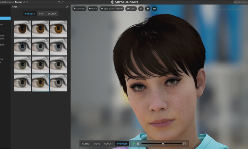Image resolution: width=248 pixels, height=149 pixels.
Task: Toggle the head visibility icon in viewport toolbar
Action: [x=148, y=9]
